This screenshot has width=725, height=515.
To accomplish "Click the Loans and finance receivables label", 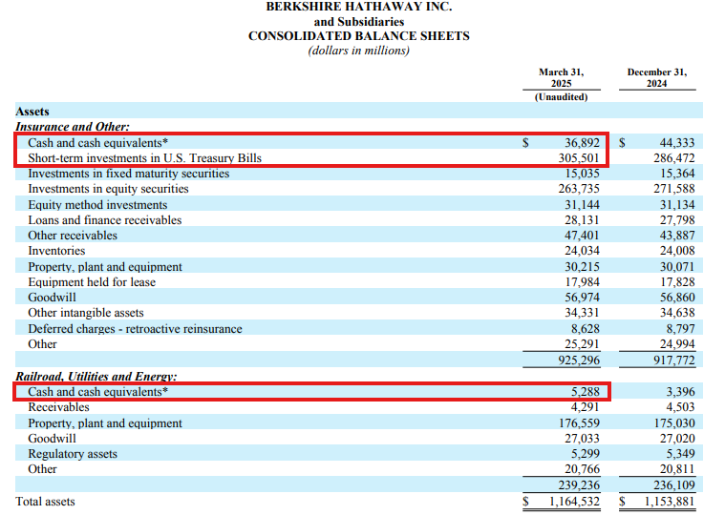I will tap(104, 220).
